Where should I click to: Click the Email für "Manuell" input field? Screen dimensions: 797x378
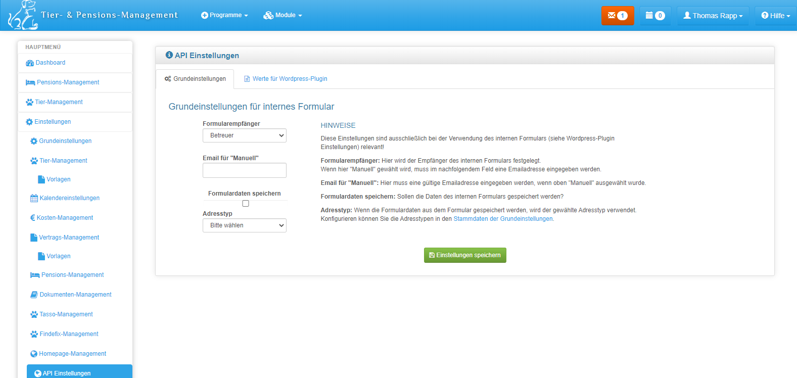245,170
